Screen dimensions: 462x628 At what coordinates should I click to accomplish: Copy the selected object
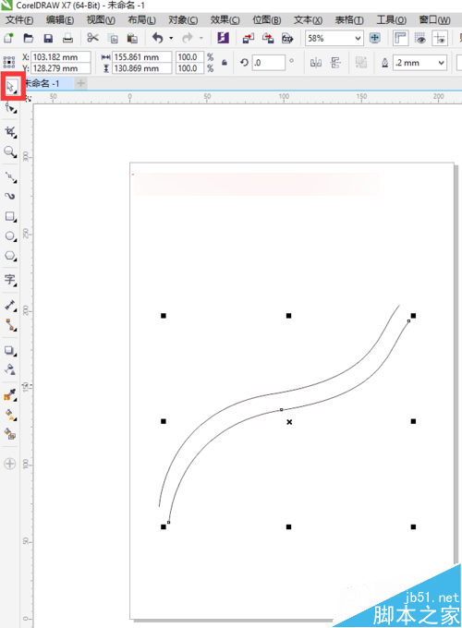(x=113, y=39)
